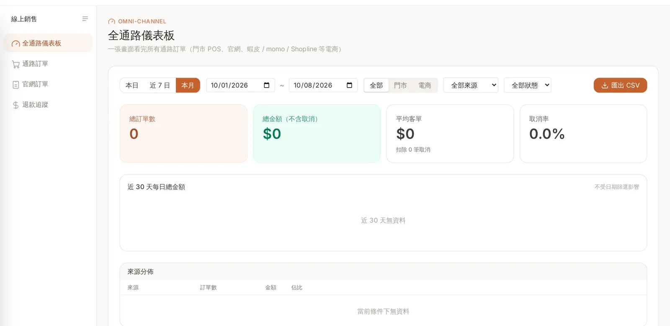Screen dimensions: 670x326
Task: Select 本日 date range toggle
Action: (132, 85)
